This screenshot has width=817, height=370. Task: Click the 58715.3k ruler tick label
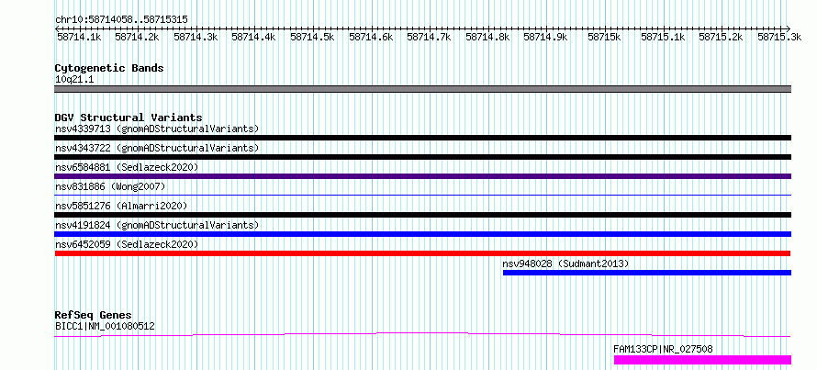779,38
